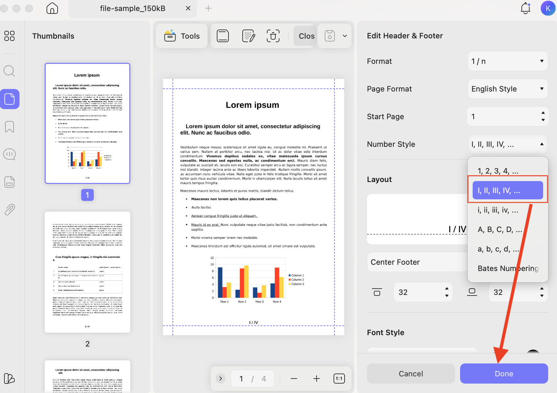557x393 pixels.
Task: Open the Tools menu button
Action: (182, 36)
